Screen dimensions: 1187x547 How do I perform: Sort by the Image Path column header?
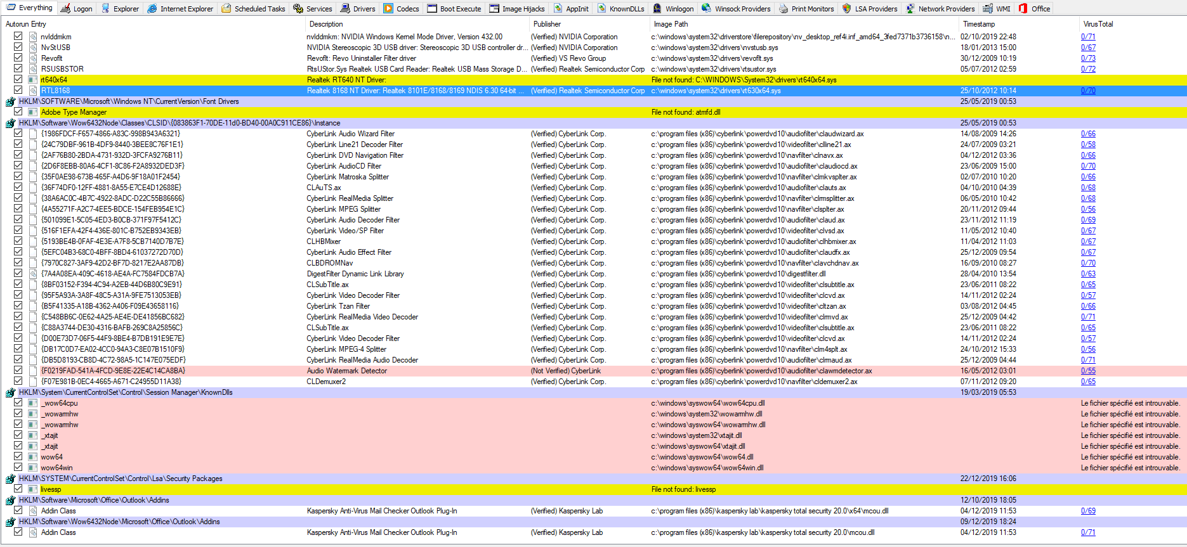(x=804, y=24)
